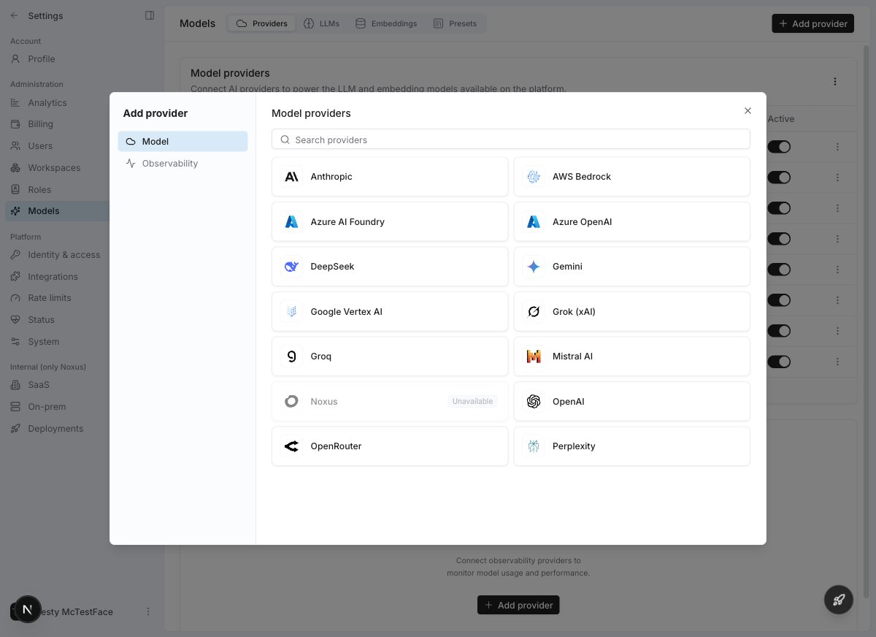Viewport: 876px width, 637px height.
Task: Select the Azure OpenAI logo icon
Action: click(534, 222)
